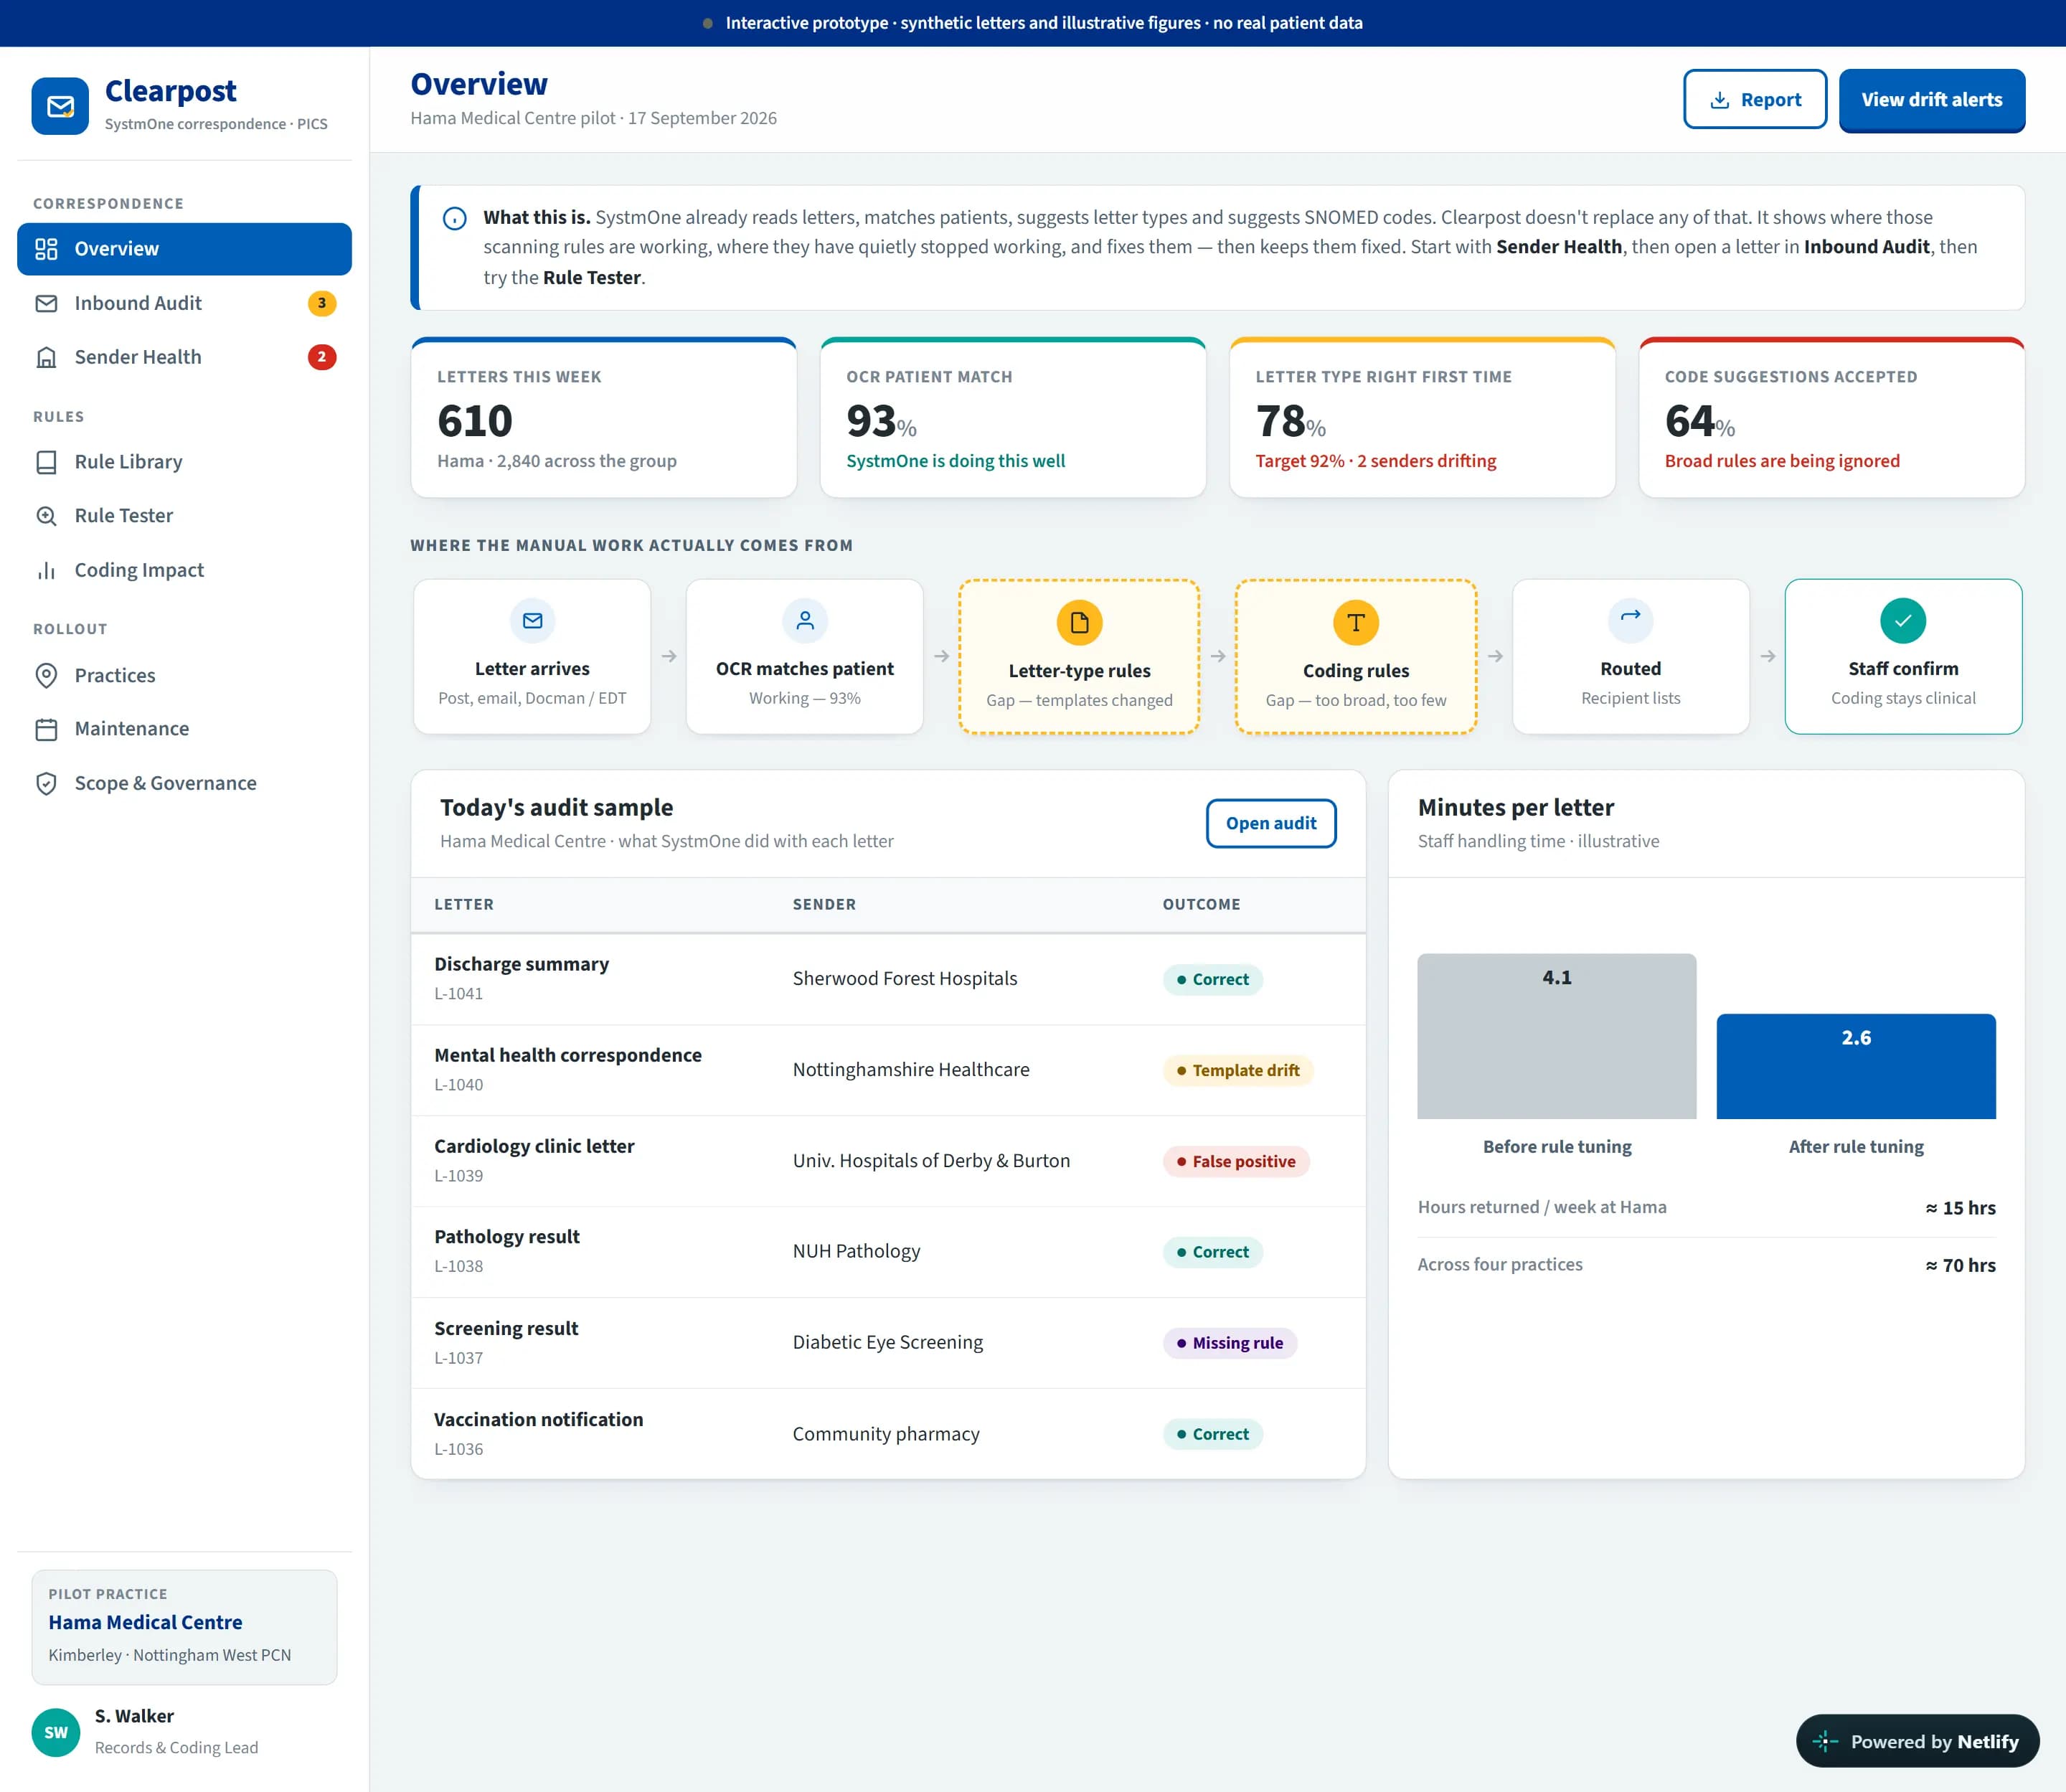The image size is (2066, 1792).
Task: Navigate to Coding Impact
Action: point(184,570)
